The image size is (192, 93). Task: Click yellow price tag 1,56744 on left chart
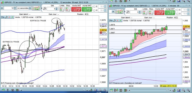click(x=104, y=30)
